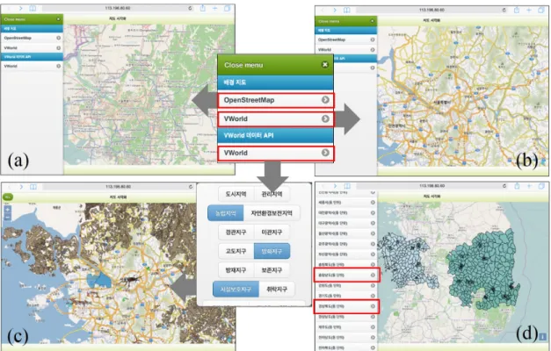Select VWorld menu row in panel (b)
Screen dimensions: 551x351
click(x=345, y=50)
